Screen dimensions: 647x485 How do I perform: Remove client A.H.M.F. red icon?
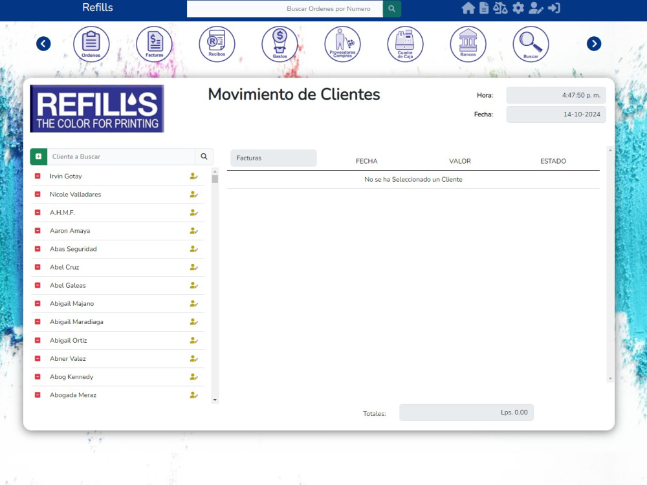(x=38, y=212)
